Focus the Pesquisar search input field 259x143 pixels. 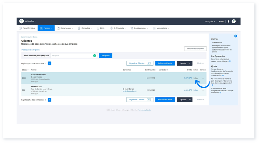[72, 56]
